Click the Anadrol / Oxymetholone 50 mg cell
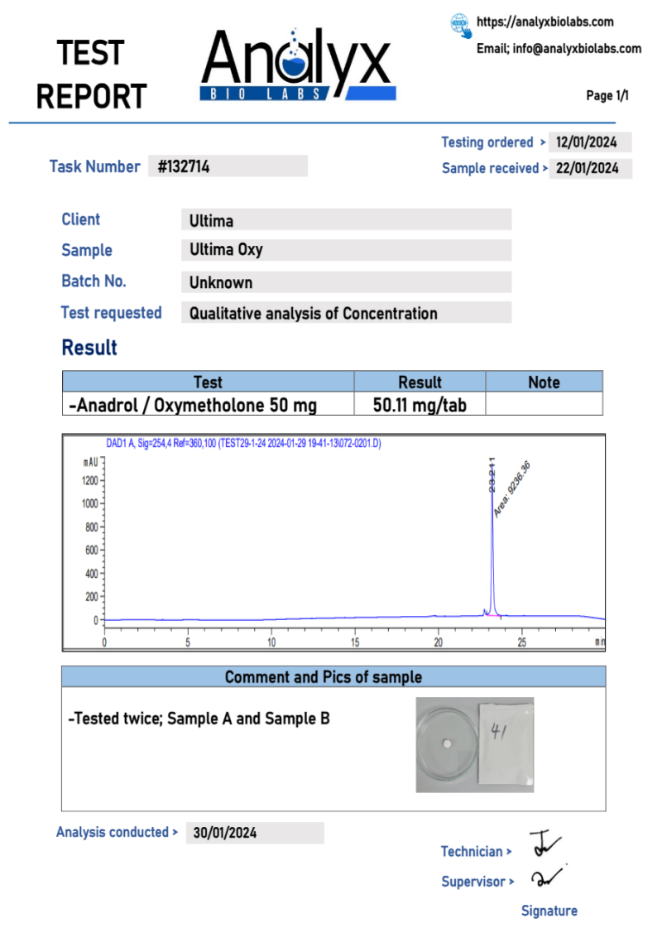The width and height of the screenshot is (662, 952). tap(208, 405)
